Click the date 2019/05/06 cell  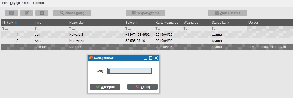pos(168,47)
